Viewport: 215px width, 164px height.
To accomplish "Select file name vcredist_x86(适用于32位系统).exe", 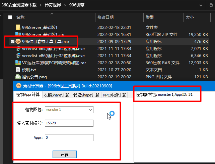I will click(x=53, y=56).
